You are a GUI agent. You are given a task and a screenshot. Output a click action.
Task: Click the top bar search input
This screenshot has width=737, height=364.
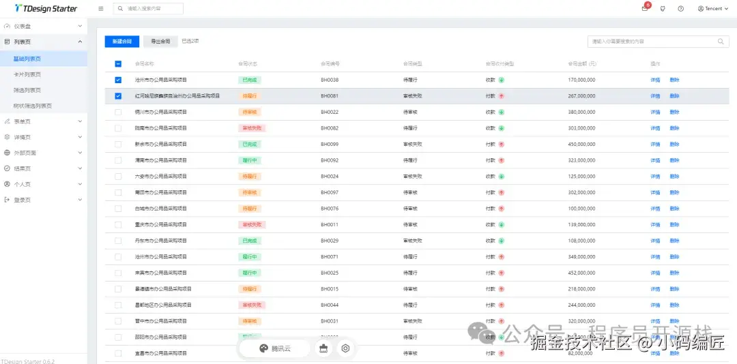tap(149, 8)
